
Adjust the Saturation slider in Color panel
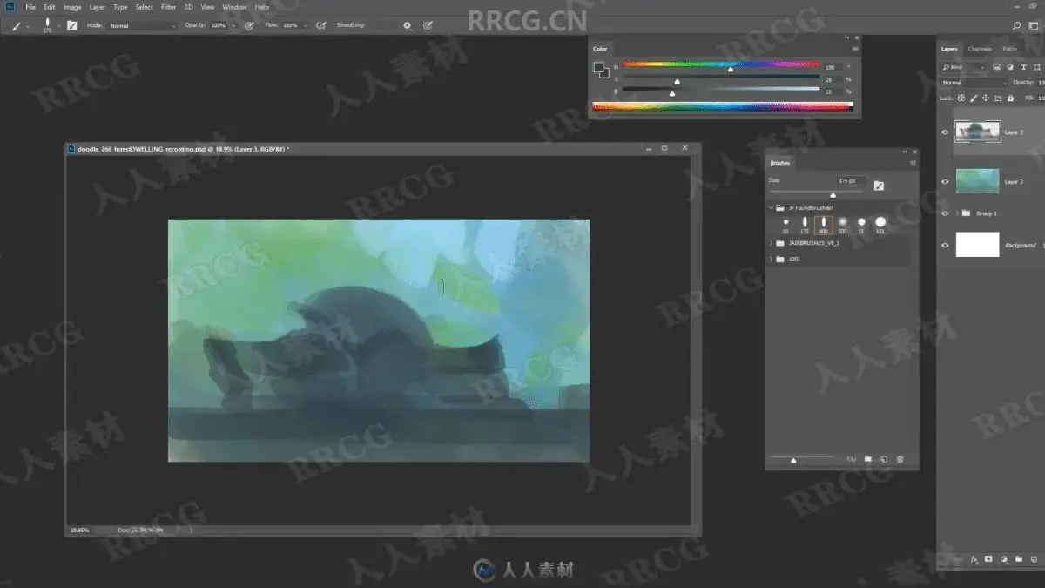pyautogui.click(x=721, y=78)
